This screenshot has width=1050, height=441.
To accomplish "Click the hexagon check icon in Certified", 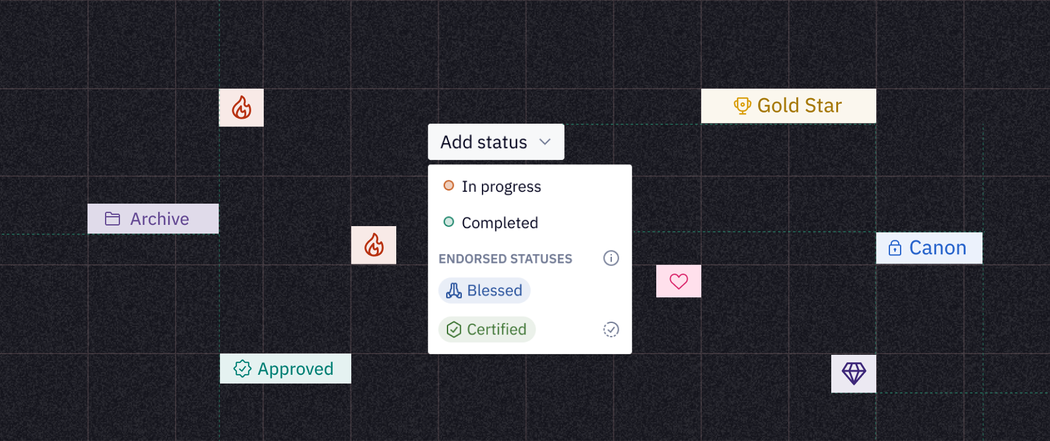I will (454, 329).
